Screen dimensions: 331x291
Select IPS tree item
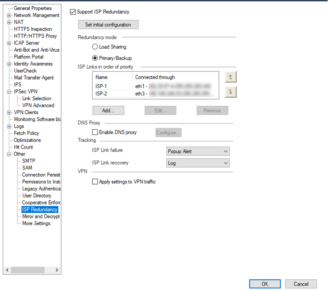coord(18,85)
